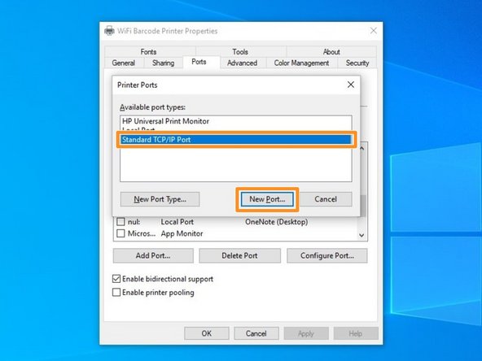
Task: Click the Local Port description for nul:
Action: tap(177, 222)
